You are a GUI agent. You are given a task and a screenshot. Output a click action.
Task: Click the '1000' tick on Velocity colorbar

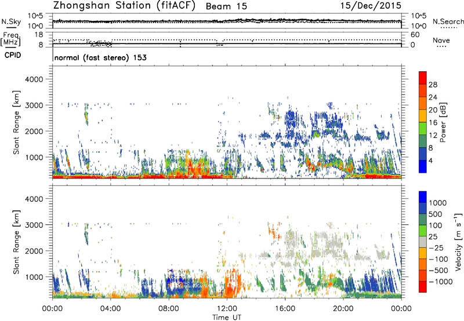tap(438, 203)
